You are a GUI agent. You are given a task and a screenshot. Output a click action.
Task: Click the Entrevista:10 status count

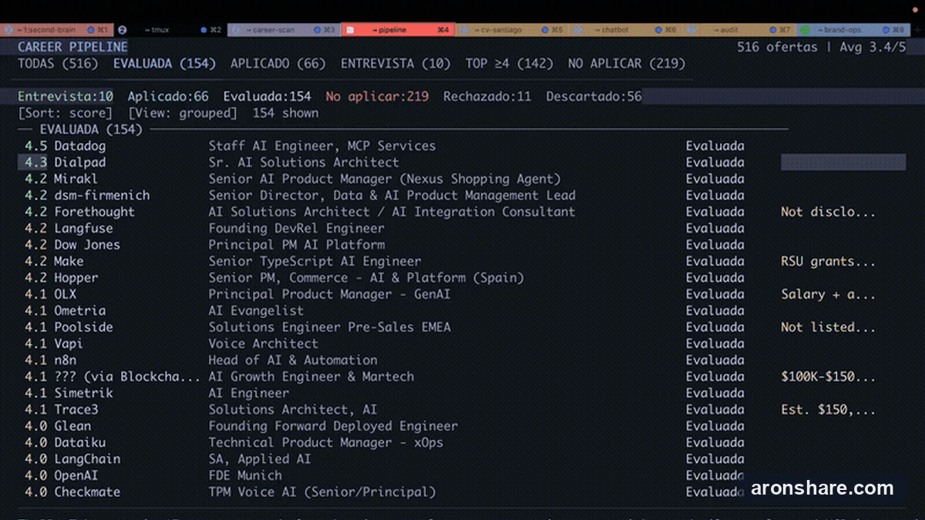pos(66,96)
